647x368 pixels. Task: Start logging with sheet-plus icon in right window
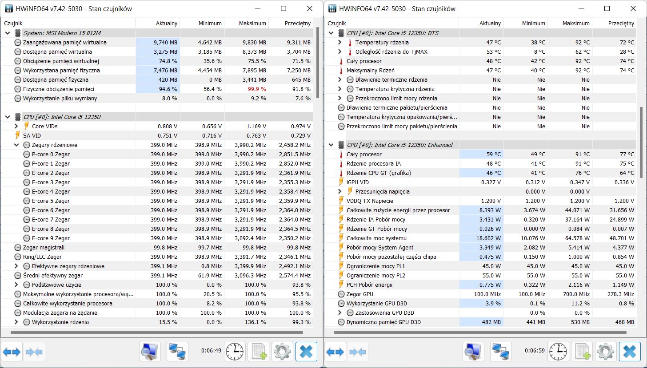pyautogui.click(x=582, y=352)
